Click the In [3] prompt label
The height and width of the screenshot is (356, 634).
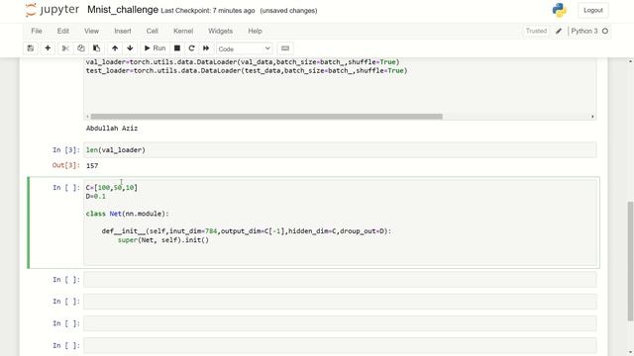[66, 149]
